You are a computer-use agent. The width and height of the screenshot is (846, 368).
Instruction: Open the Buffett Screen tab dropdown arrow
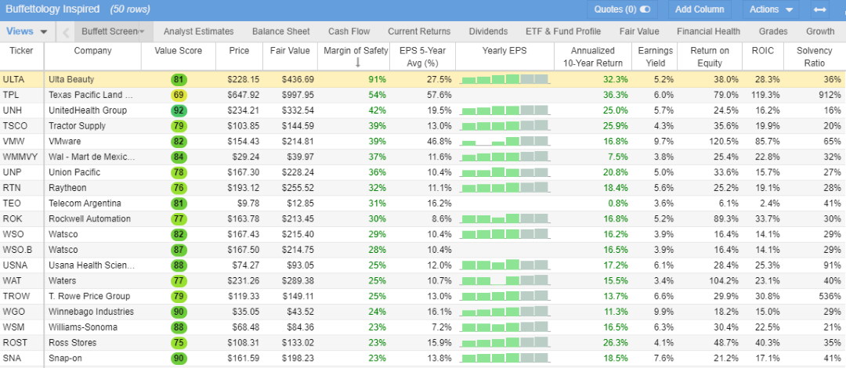pyautogui.click(x=142, y=32)
